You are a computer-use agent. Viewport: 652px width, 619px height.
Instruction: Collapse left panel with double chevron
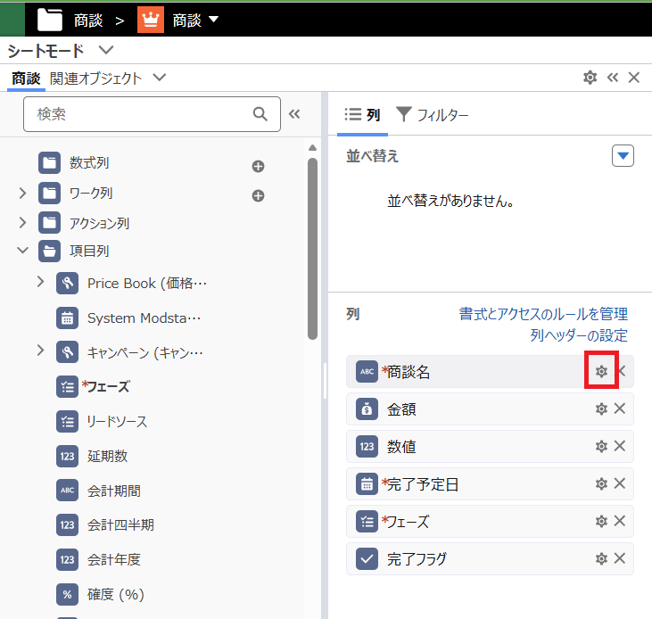tap(294, 114)
